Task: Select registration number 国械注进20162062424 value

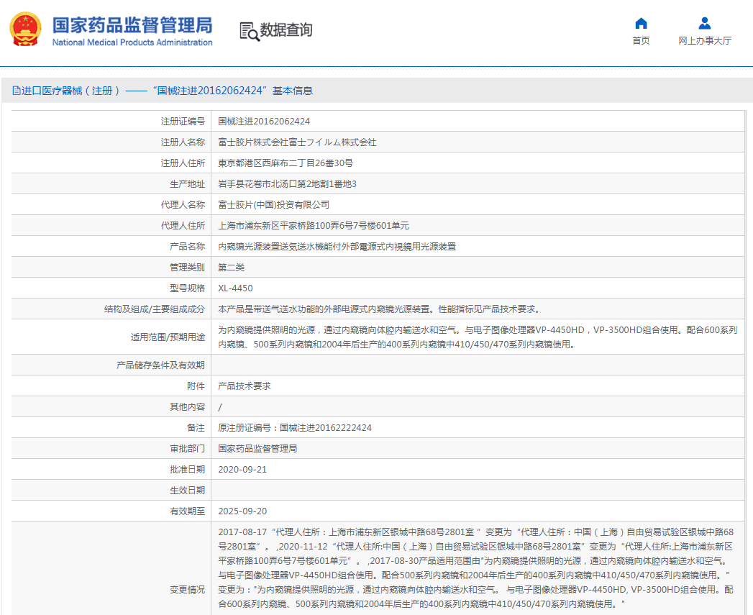Action: click(264, 121)
